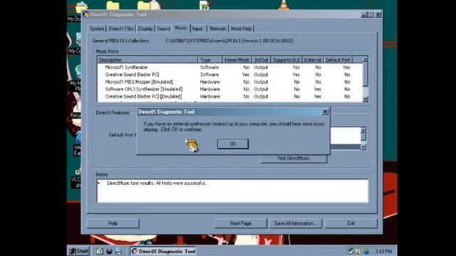The height and width of the screenshot is (256, 456).
Task: Exit the DirectX Diagnostic Tool
Action: click(x=351, y=223)
